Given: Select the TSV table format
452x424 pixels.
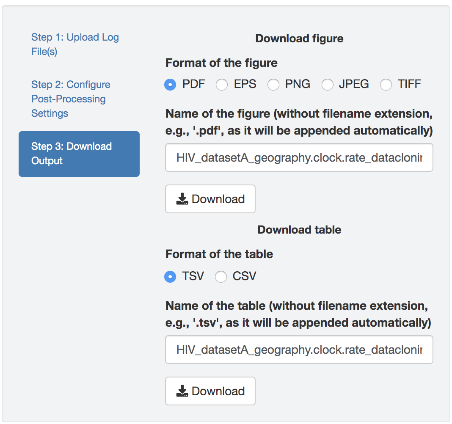Looking at the screenshot, I should (x=170, y=276).
